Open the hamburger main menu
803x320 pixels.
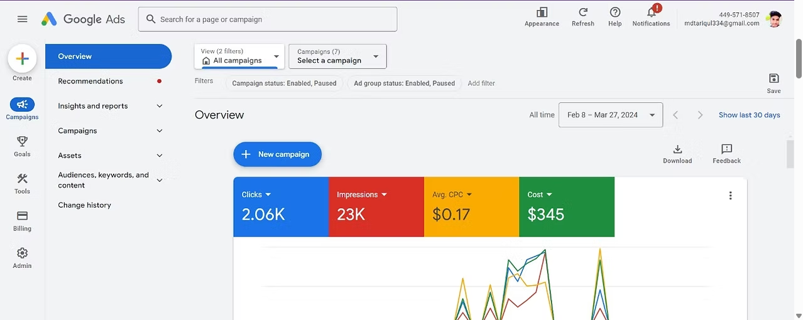[x=23, y=19]
